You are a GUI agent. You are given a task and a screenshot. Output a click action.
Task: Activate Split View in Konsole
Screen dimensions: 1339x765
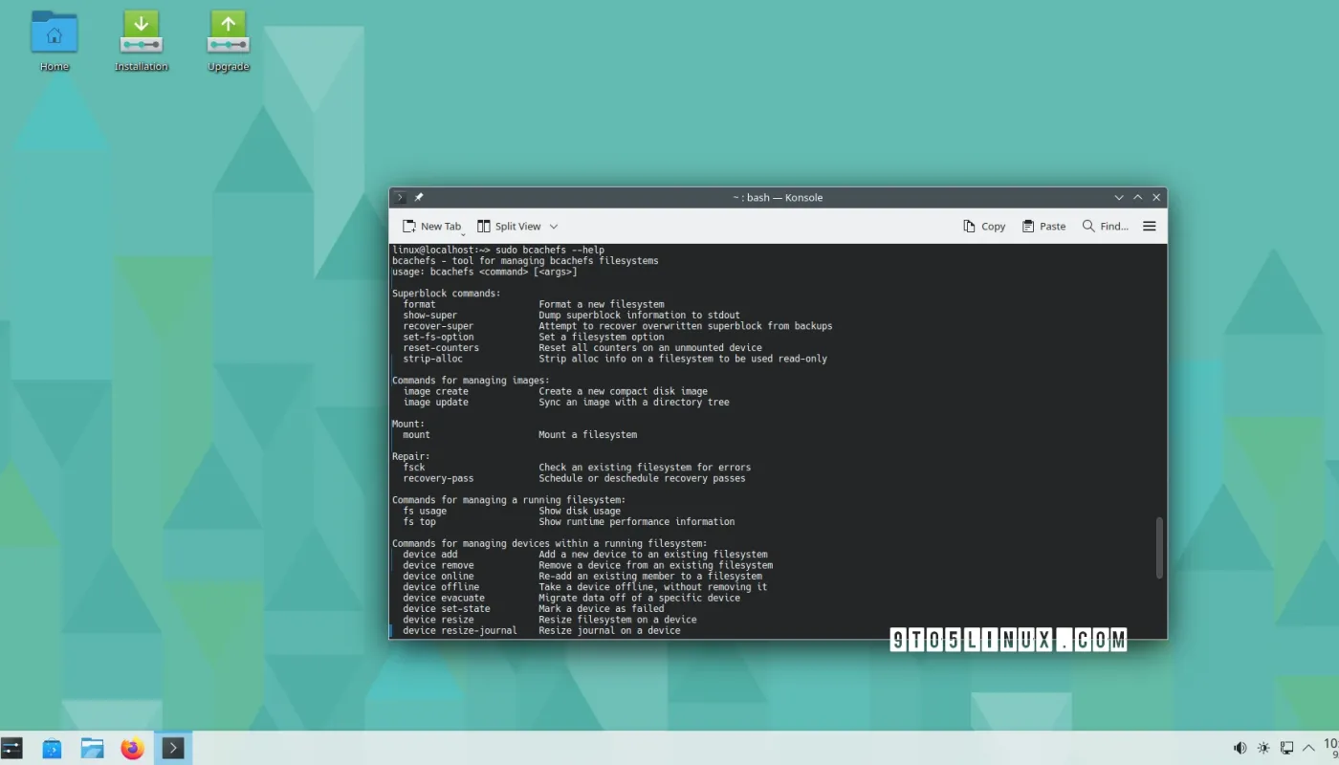[510, 226]
